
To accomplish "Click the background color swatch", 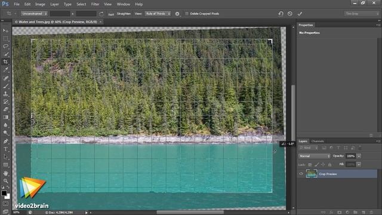I will click(8, 196).
